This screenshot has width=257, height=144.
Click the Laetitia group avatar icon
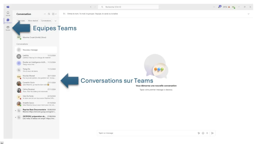tap(19, 57)
